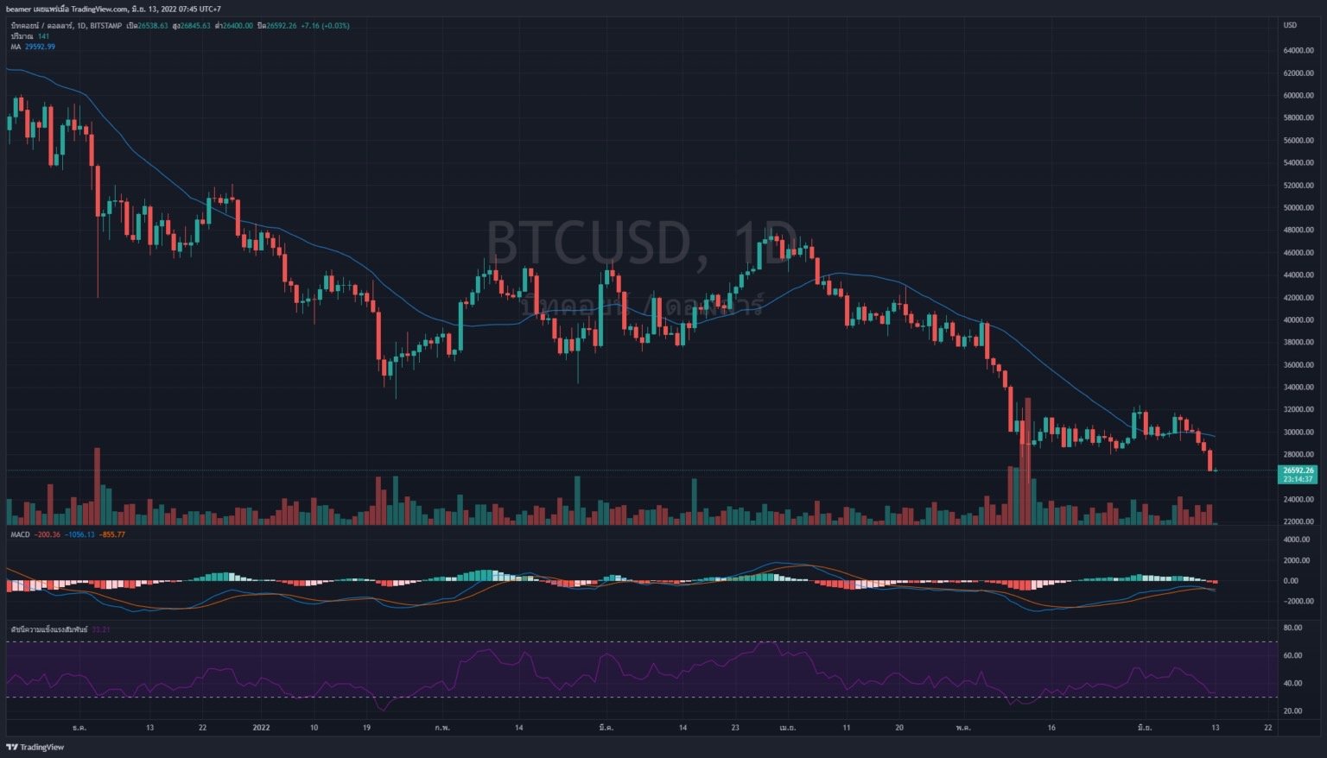
Task: Click the change value +7.16 (+0.03%)
Action: coord(325,26)
